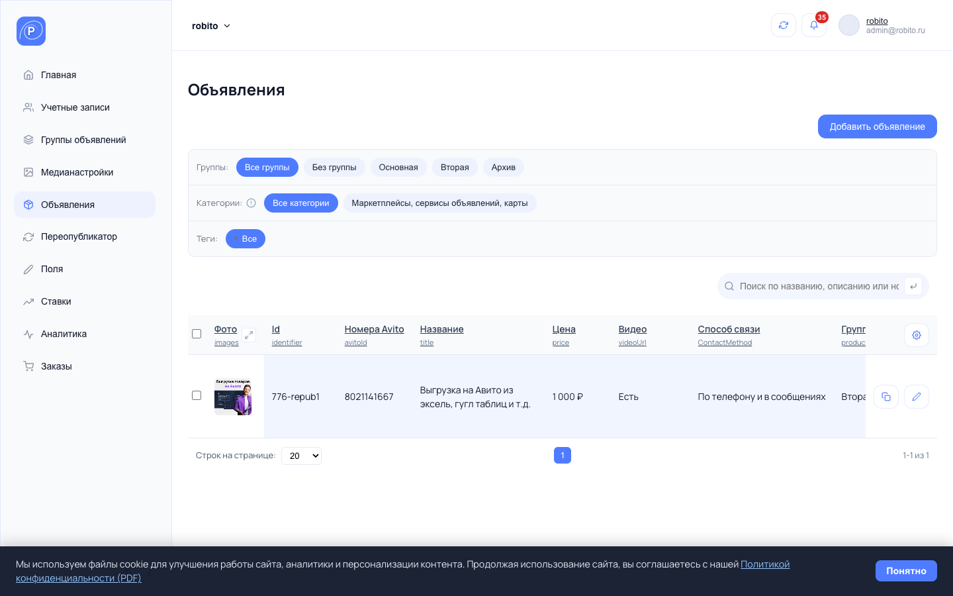Open Аналитика in sidebar

[x=85, y=334]
